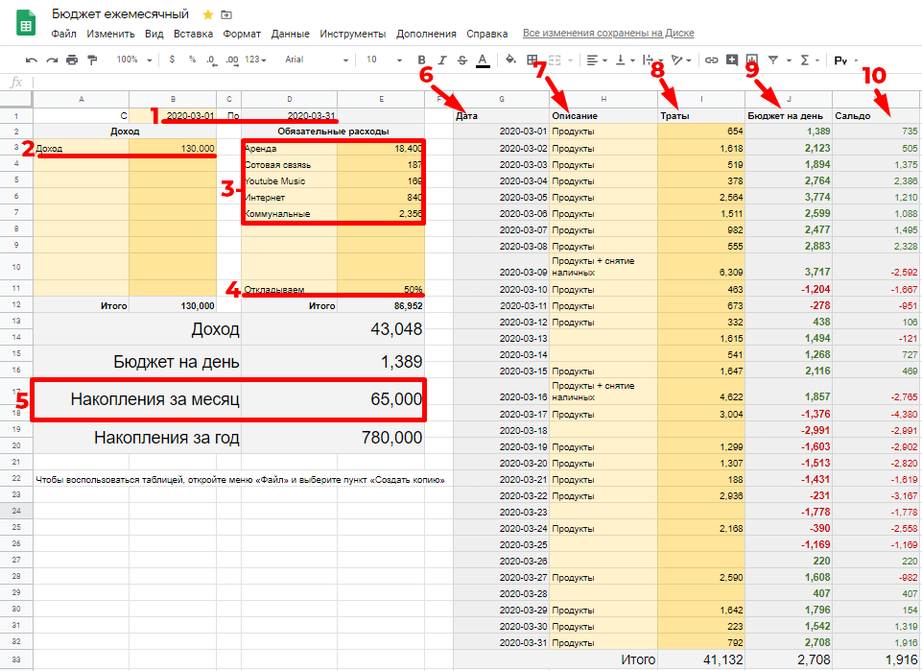The height and width of the screenshot is (671, 922).
Task: Select start date cell 2020-03-01 in row 1
Action: (x=173, y=116)
